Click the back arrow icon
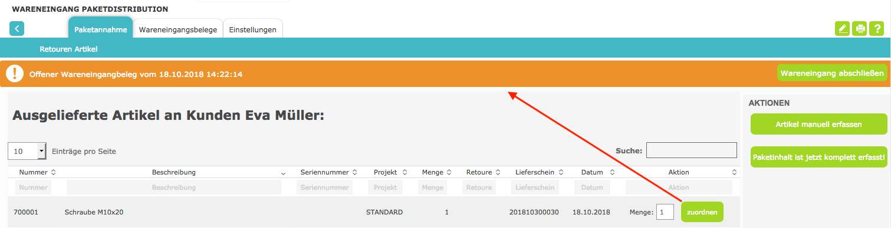 pos(17,28)
